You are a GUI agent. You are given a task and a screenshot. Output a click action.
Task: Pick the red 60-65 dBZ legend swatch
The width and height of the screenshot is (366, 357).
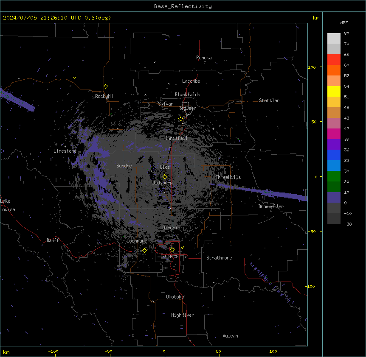[334, 59]
